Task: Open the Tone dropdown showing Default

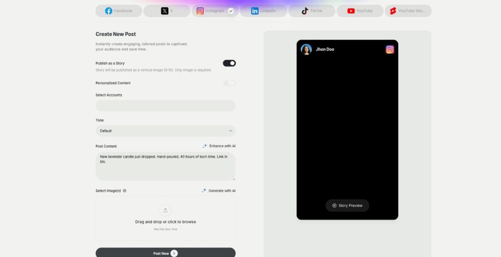Action: pyautogui.click(x=165, y=131)
